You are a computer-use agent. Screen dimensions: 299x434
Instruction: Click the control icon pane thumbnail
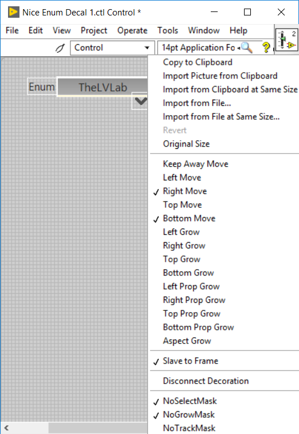click(x=287, y=40)
